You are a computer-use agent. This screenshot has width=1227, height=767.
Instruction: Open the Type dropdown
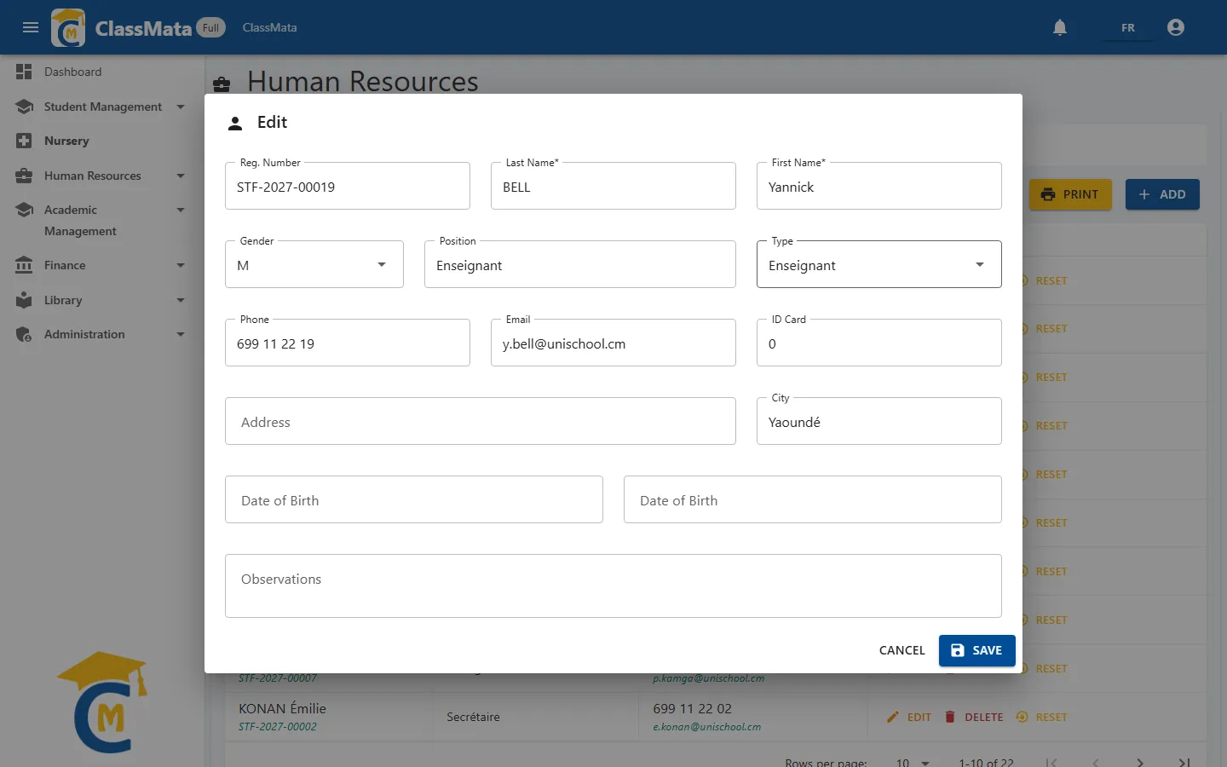879,264
